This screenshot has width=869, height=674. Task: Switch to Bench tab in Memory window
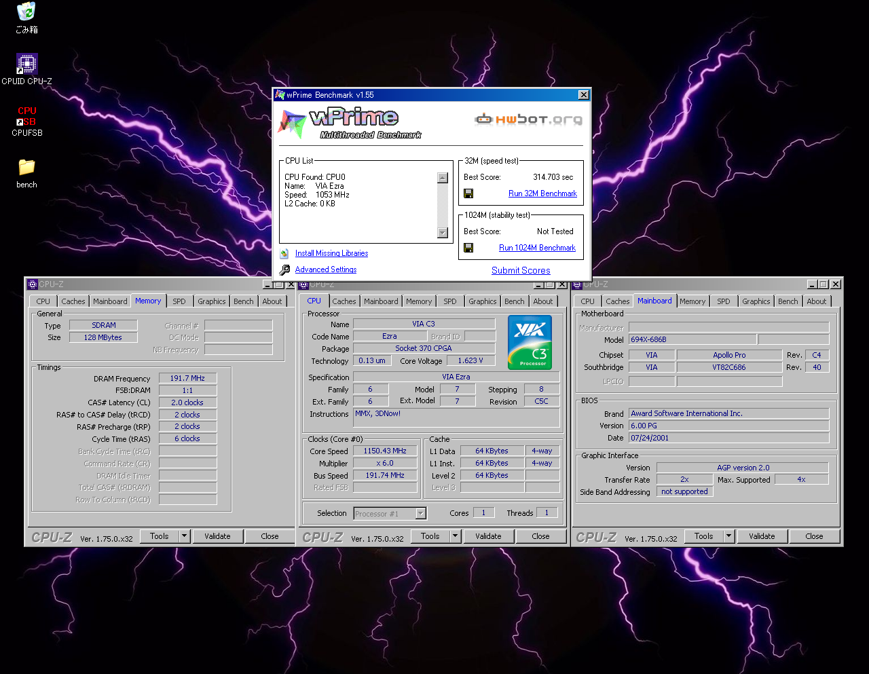244,301
